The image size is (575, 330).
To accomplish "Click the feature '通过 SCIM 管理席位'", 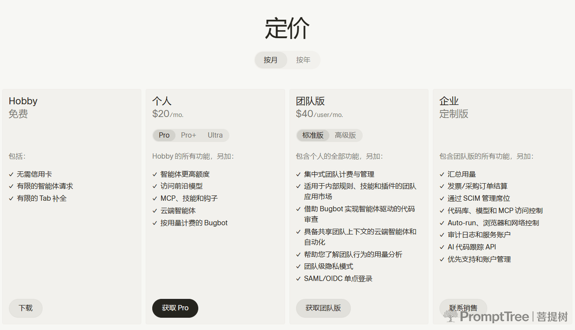I will point(479,198).
